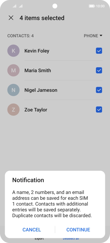Tap Maria Smith's M avatar icon
The width and height of the screenshot is (110, 243).
point(13,70)
